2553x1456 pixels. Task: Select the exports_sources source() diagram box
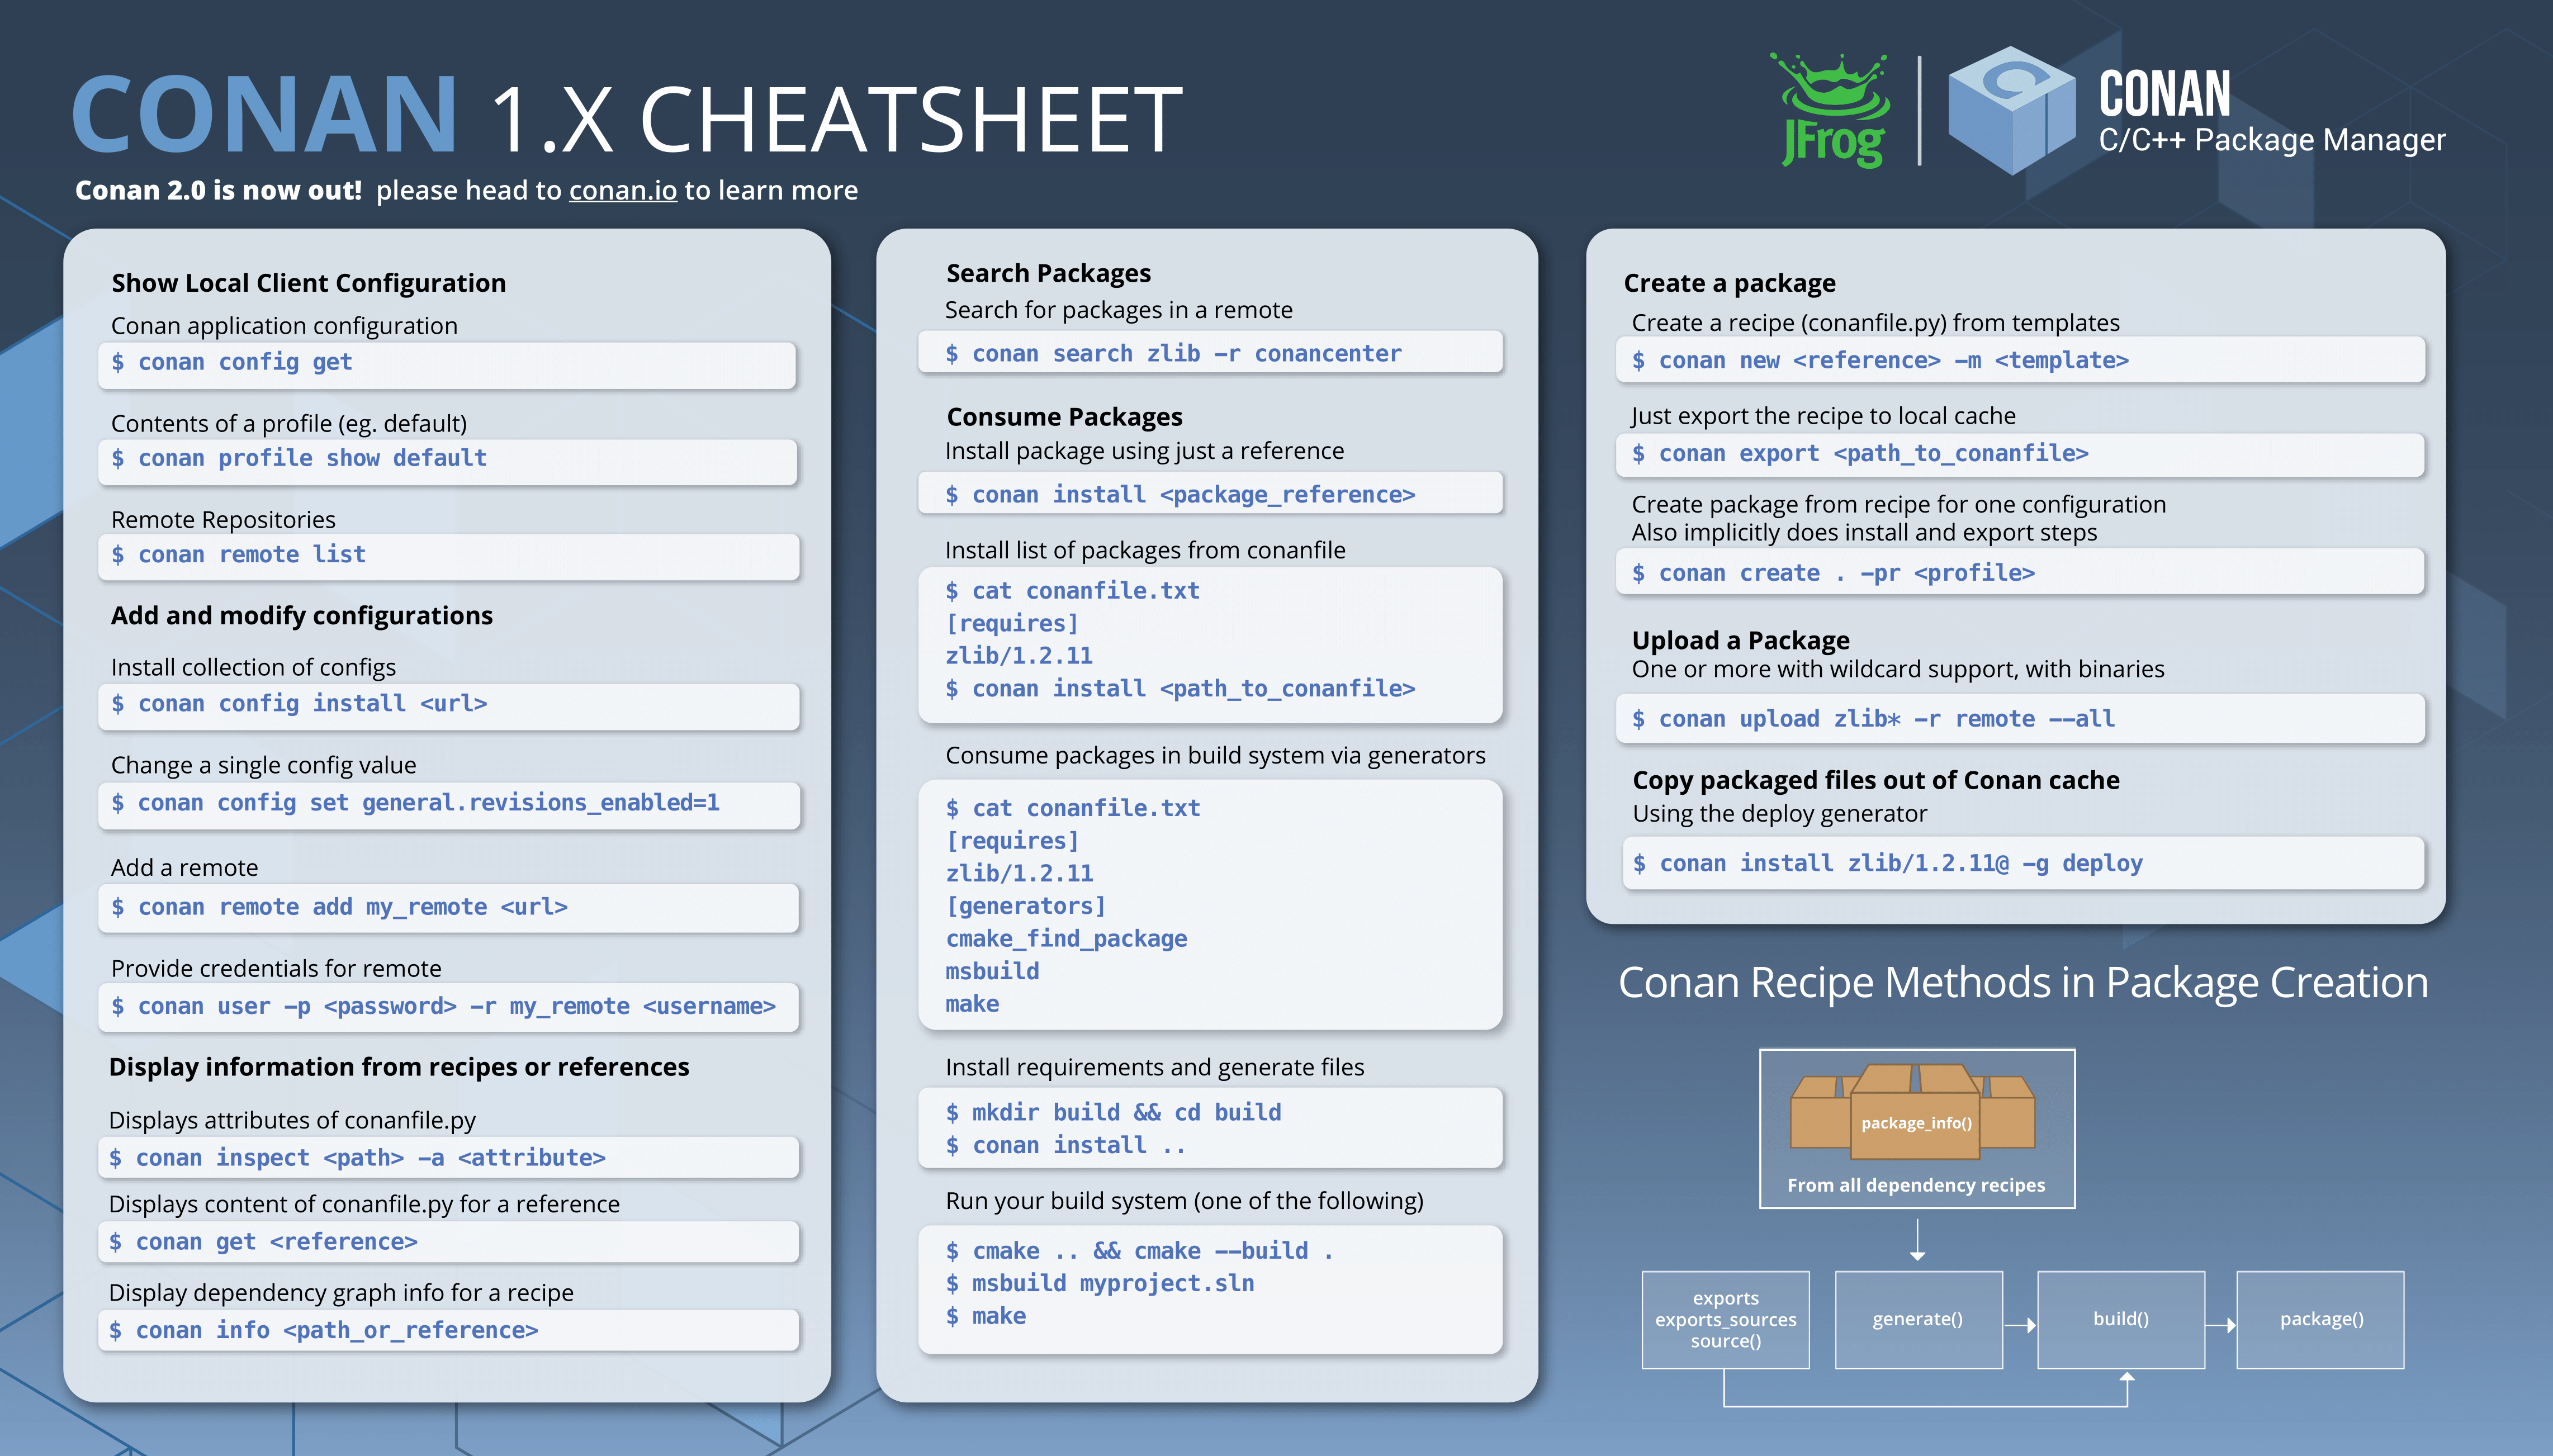pyautogui.click(x=1725, y=1320)
